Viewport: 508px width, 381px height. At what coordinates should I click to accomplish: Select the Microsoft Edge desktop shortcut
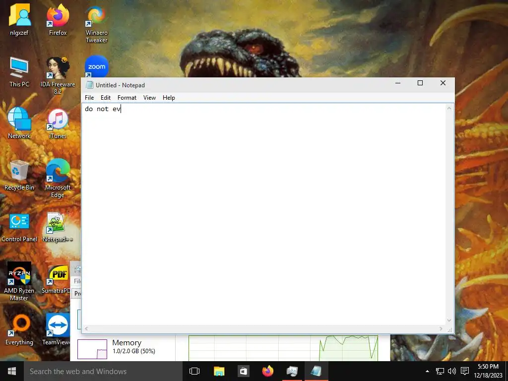tap(58, 178)
